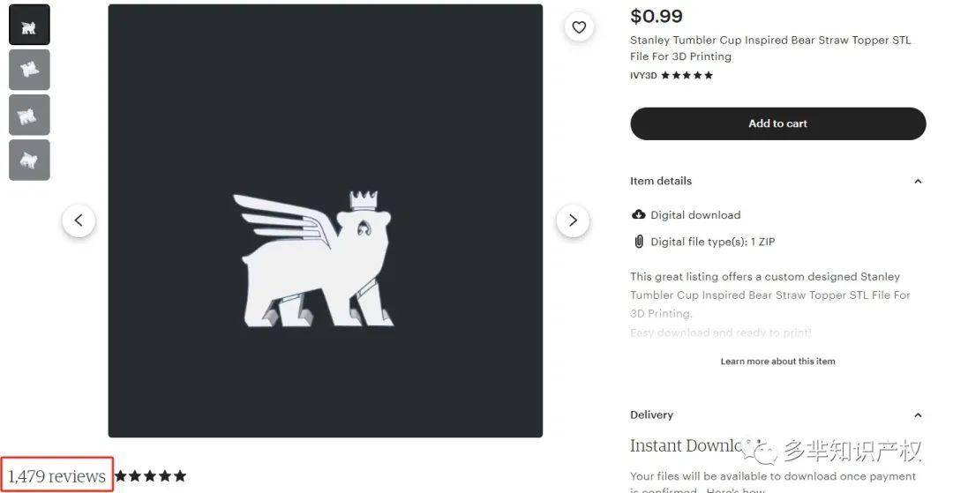
Task: Click the review stars beside 1,479 reviews
Action: (x=150, y=476)
